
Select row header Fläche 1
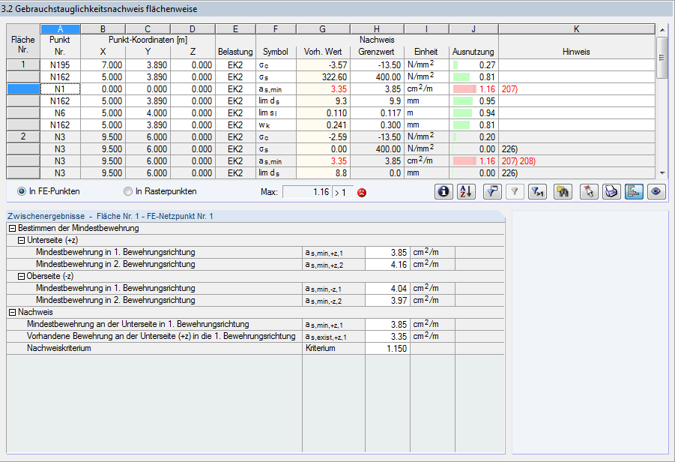tap(23, 64)
